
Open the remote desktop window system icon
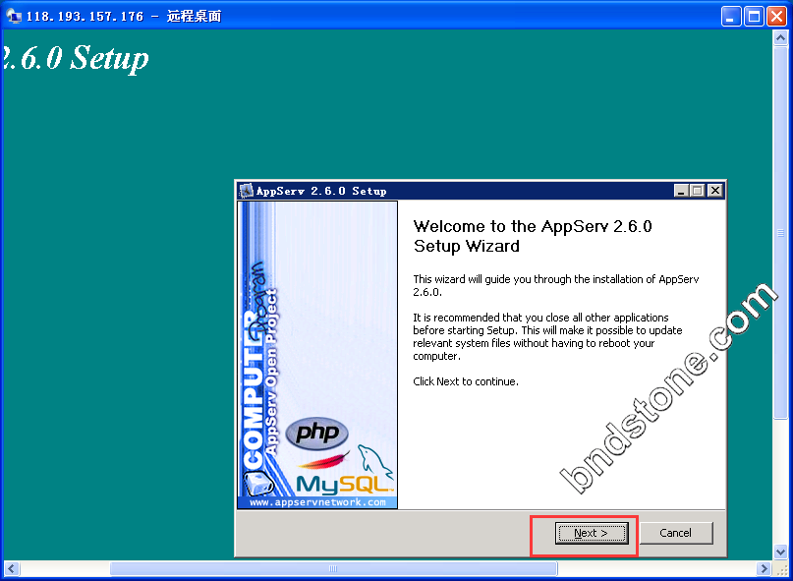tap(13, 16)
